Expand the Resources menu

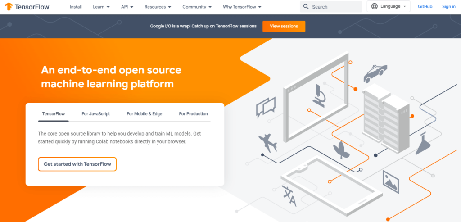tap(158, 6)
